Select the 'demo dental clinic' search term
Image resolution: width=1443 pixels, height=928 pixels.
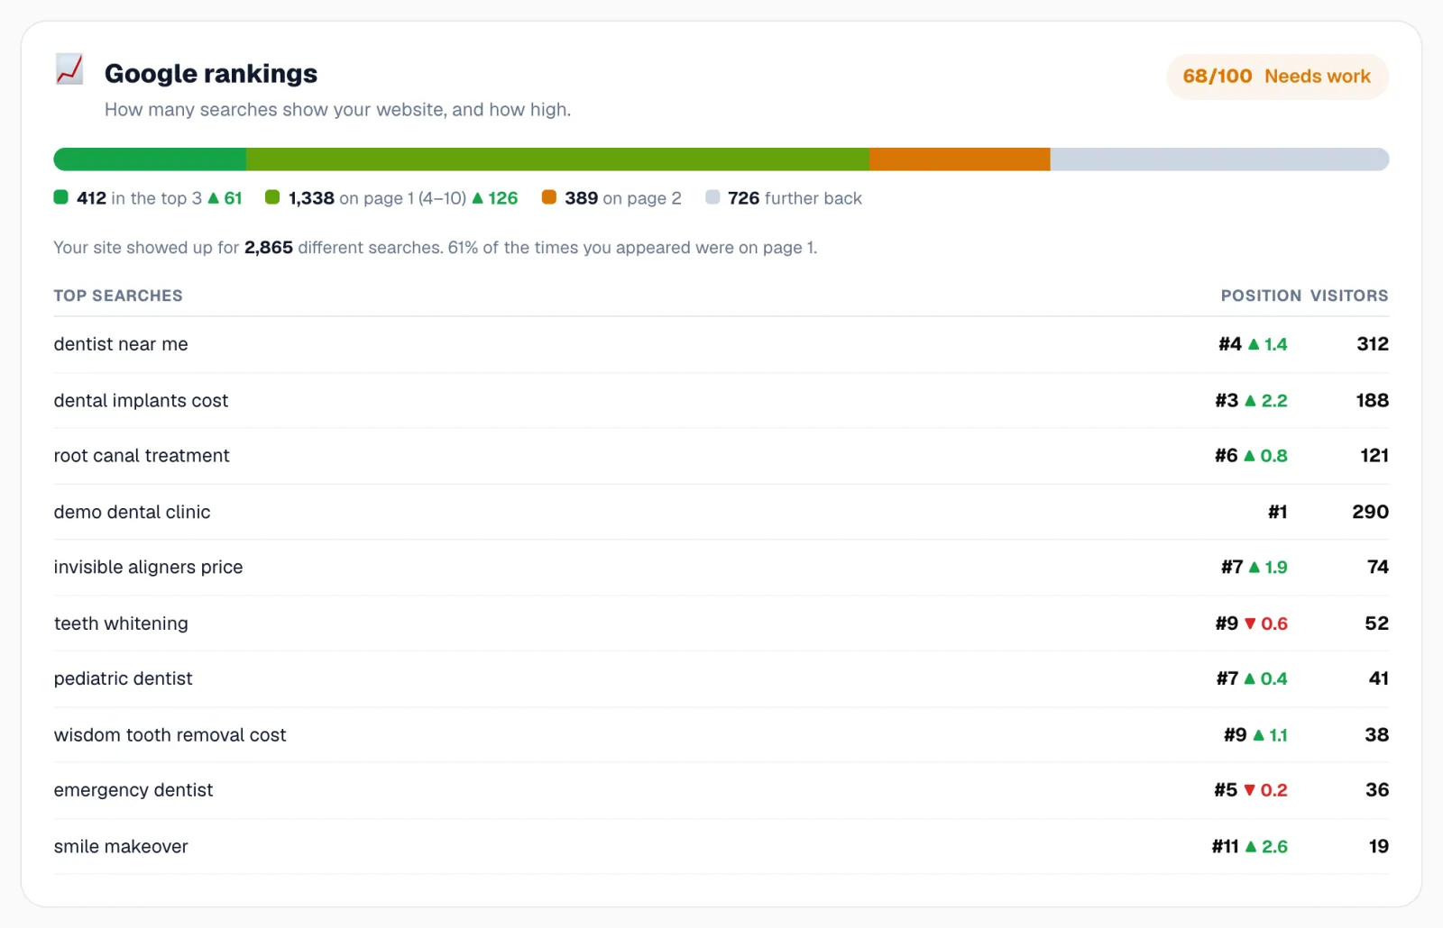pos(132,512)
